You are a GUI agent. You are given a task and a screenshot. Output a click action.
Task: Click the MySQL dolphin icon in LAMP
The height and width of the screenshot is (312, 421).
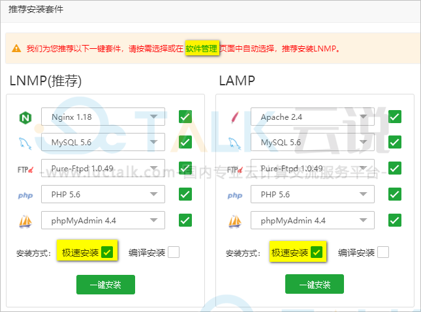tap(234, 143)
